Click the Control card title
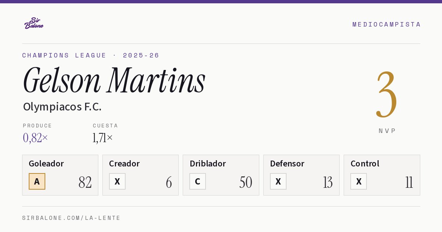The height and width of the screenshot is (232, 442). click(x=365, y=164)
